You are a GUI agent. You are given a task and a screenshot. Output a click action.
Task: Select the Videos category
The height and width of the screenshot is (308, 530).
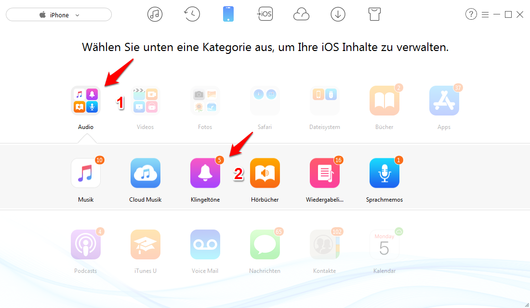[146, 101]
